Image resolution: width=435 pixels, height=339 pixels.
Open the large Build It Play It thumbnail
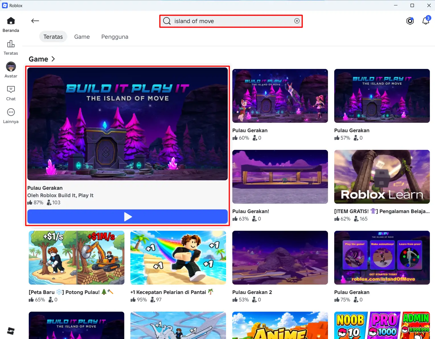pos(128,124)
